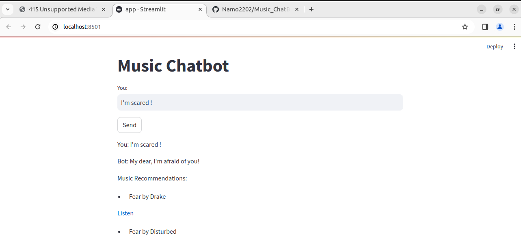The image size is (521, 239).
Task: Close the 415 Unsupported Media tab
Action: [x=104, y=9]
